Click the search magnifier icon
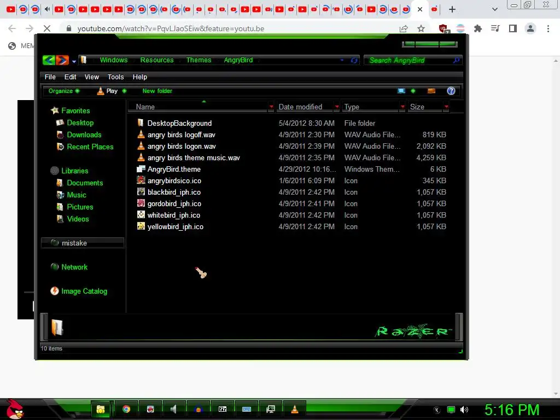Viewport: 560px width, 420px height. click(456, 60)
